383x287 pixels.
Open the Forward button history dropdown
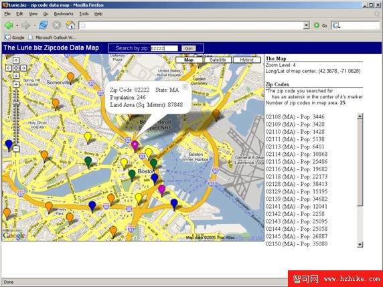pyautogui.click(x=34, y=25)
